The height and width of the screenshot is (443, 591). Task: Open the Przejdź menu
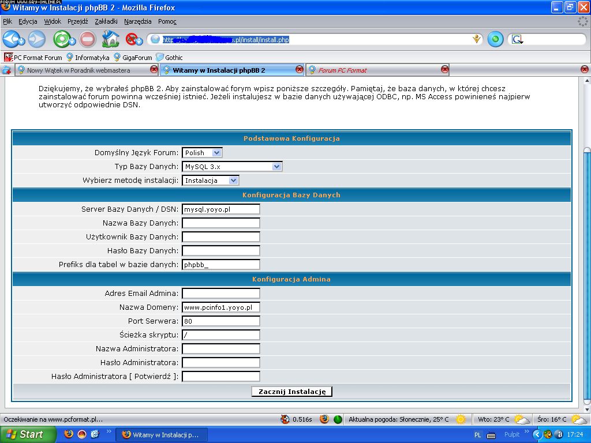click(78, 21)
